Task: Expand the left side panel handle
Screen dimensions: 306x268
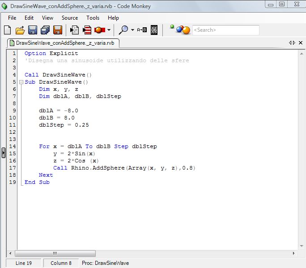Action: click(x=3, y=153)
